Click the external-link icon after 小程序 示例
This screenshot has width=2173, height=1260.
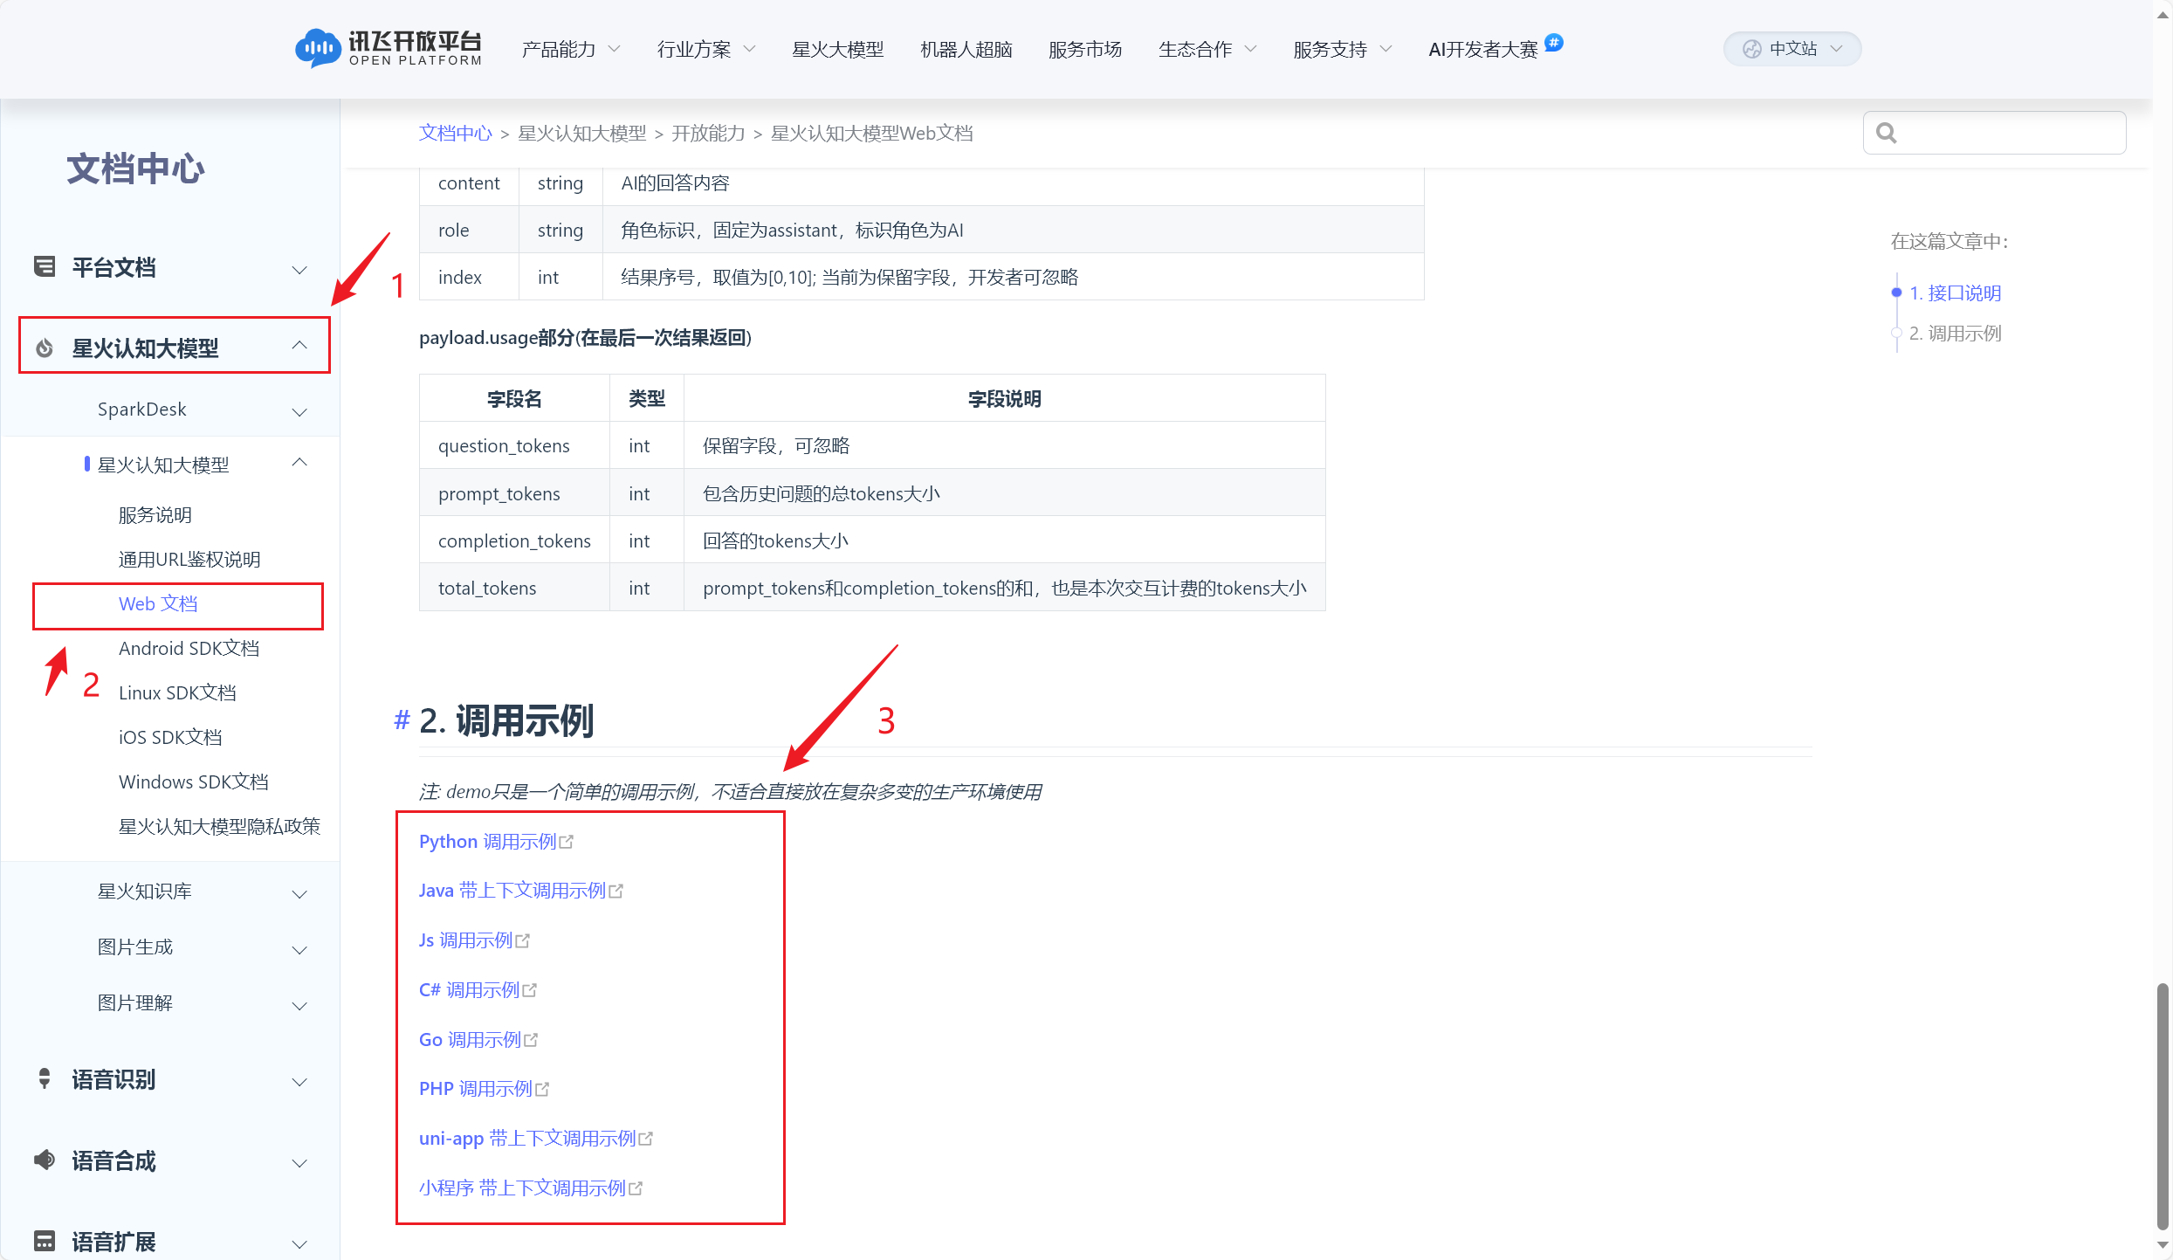[x=636, y=1188]
